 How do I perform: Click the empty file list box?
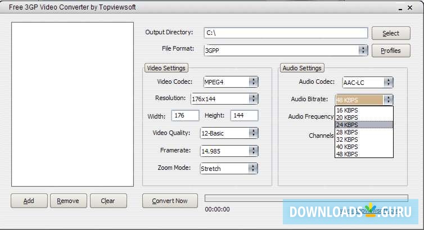pos(73,105)
